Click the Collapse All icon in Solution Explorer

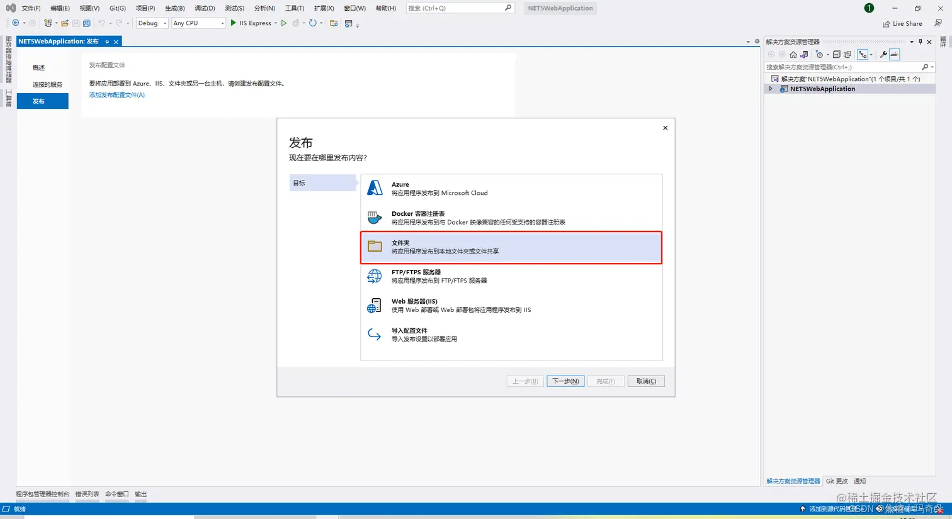(836, 55)
